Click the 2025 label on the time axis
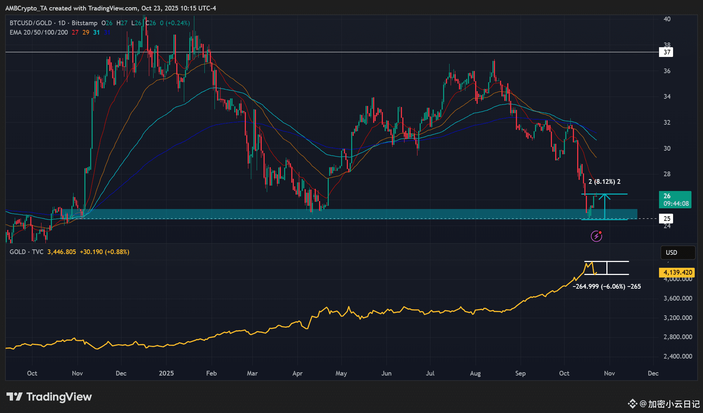The height and width of the screenshot is (413, 703). click(166, 373)
